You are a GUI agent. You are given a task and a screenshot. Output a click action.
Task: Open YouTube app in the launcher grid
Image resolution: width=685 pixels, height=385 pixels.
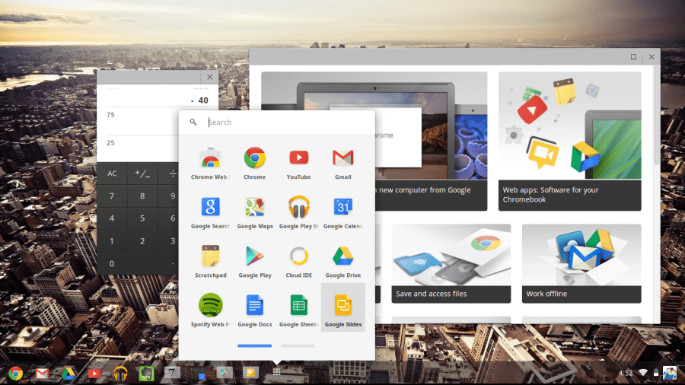pyautogui.click(x=299, y=164)
